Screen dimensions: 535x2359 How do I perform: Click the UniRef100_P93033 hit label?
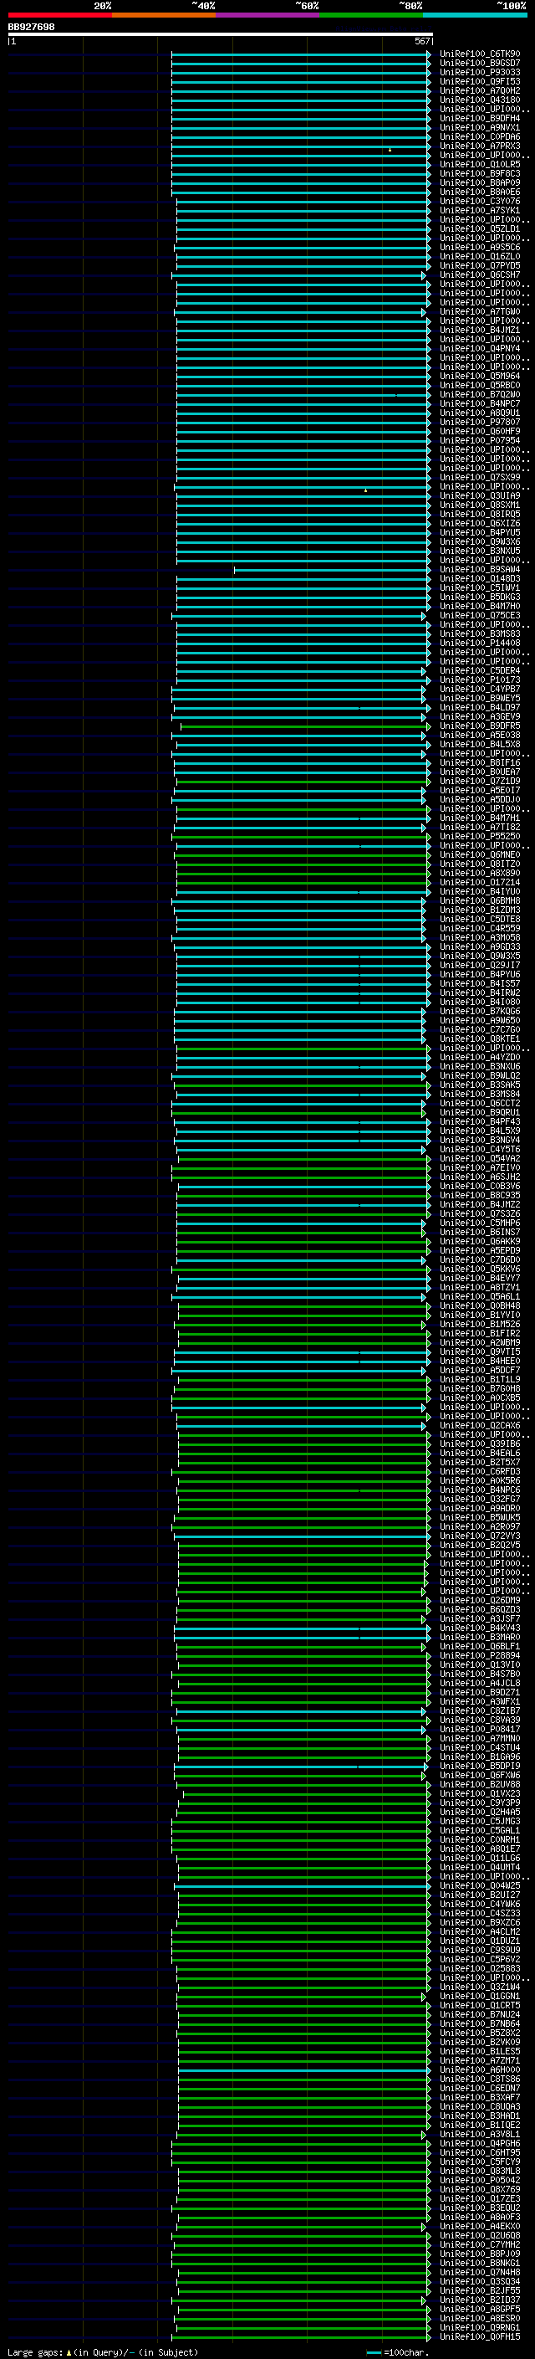[479, 72]
